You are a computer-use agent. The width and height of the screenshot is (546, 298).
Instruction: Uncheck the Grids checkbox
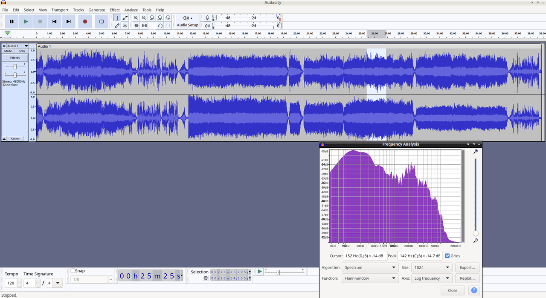coord(447,256)
